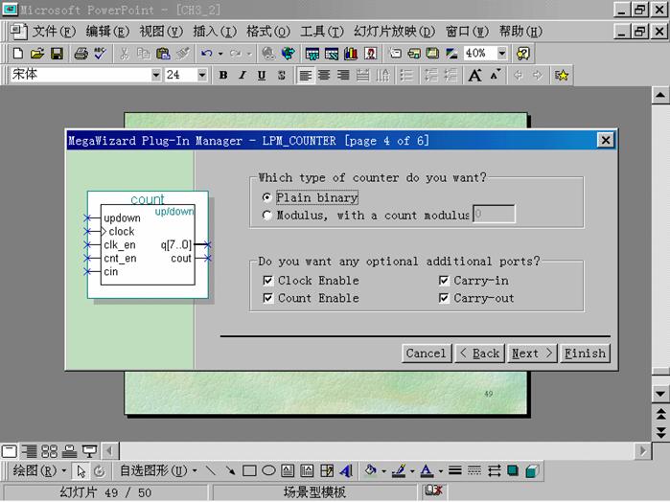Open the Format menu

click(268, 32)
